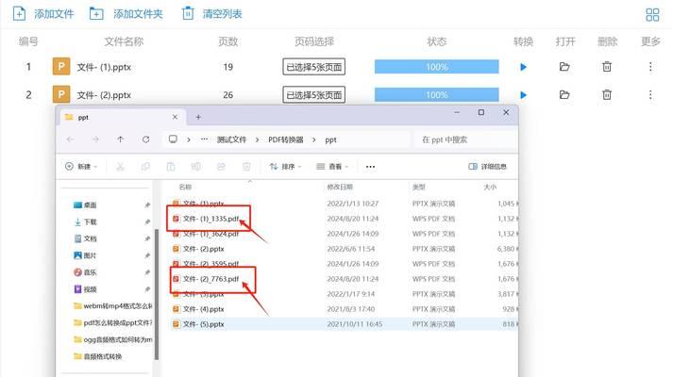Screen dimensions: 673x377
Task: Sort by Type (类型) column header
Action: click(x=418, y=187)
